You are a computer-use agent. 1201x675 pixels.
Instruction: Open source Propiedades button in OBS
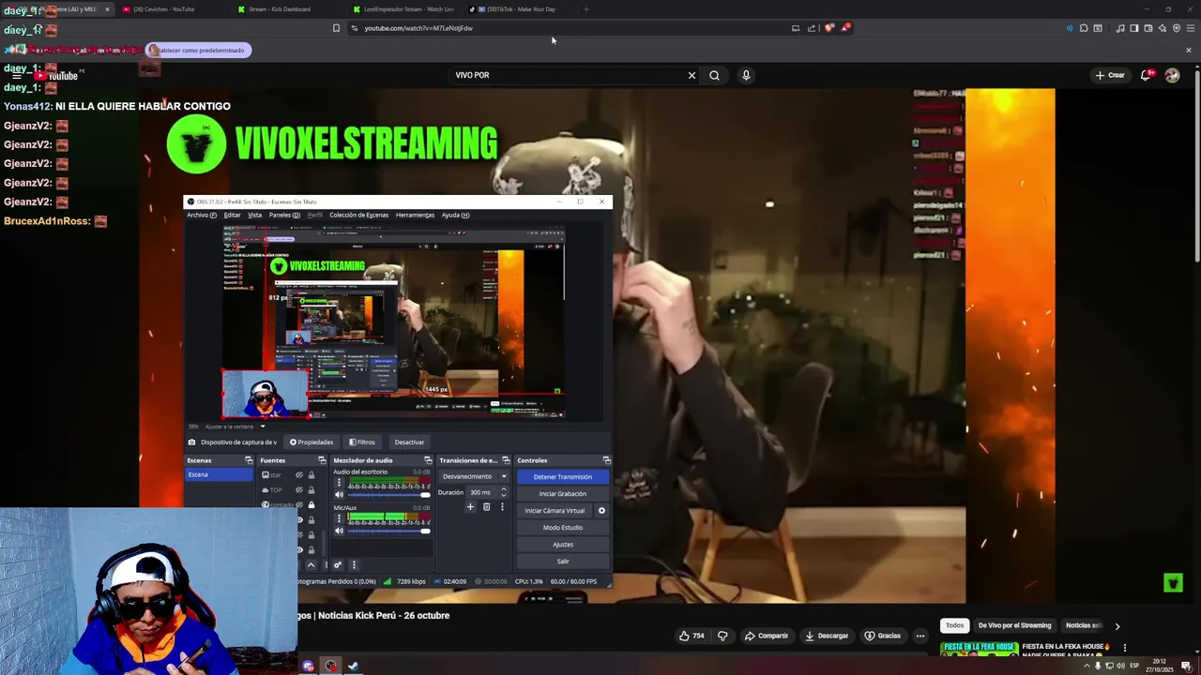pos(312,442)
